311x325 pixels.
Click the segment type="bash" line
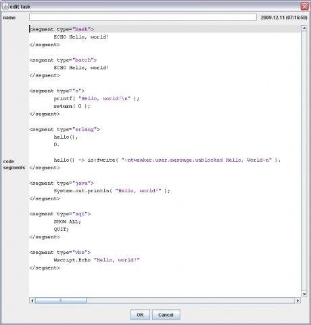(62, 29)
